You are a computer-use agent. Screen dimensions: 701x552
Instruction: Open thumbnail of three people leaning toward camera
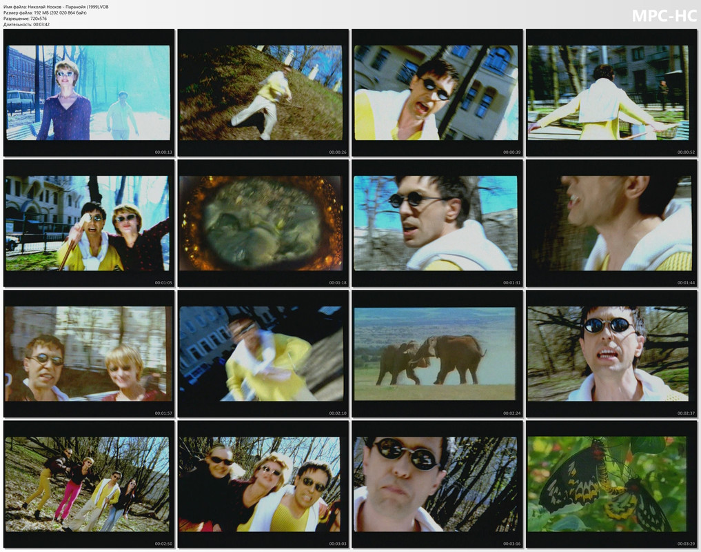[263, 484]
